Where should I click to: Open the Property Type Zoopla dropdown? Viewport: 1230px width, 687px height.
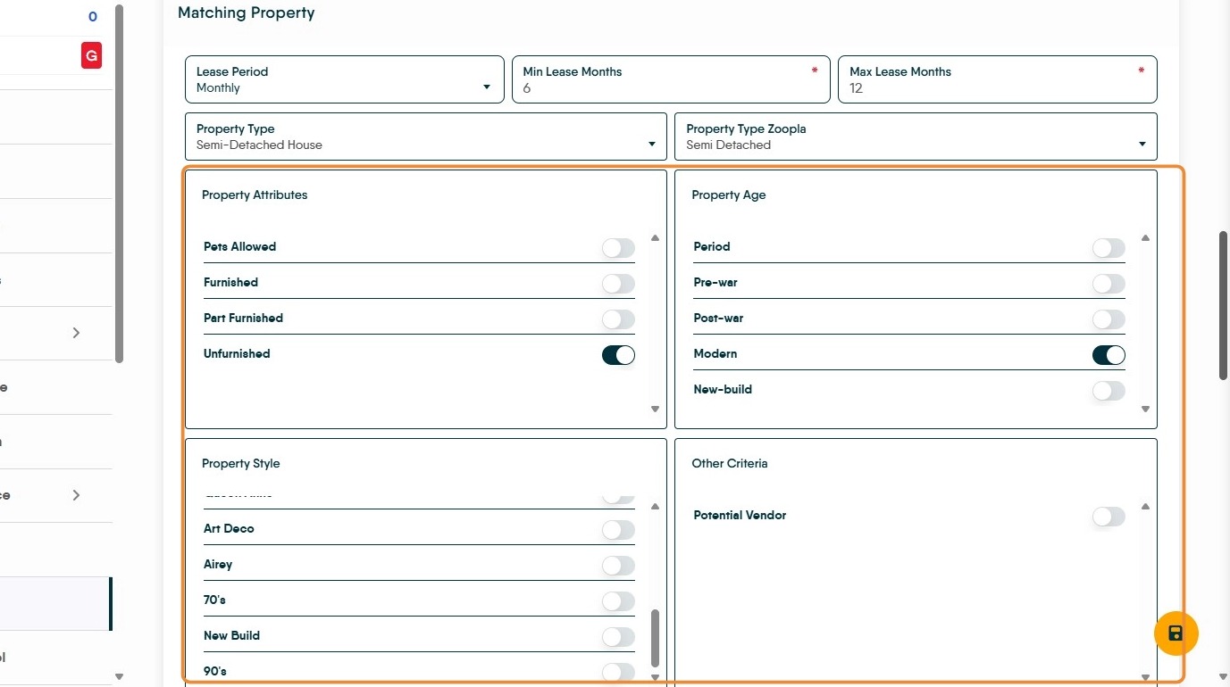pos(915,137)
